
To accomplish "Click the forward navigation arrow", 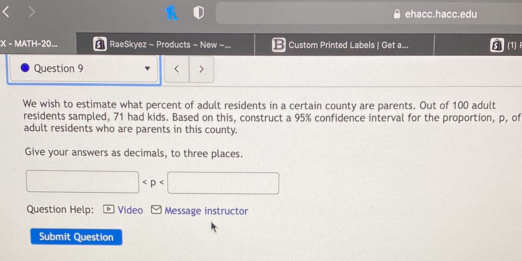I will [x=31, y=12].
